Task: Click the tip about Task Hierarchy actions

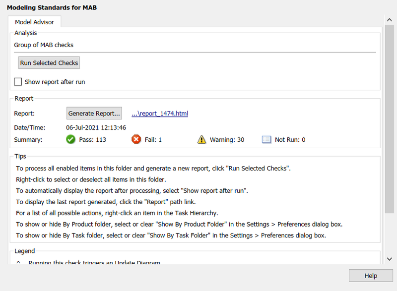Action: pos(117,213)
